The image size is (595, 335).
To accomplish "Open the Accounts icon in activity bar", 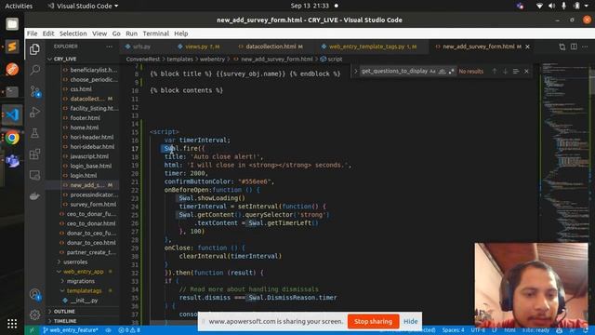I will pyautogui.click(x=34, y=294).
